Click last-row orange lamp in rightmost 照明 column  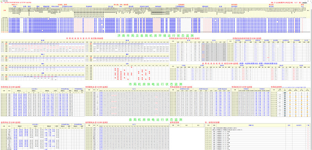point(307,116)
